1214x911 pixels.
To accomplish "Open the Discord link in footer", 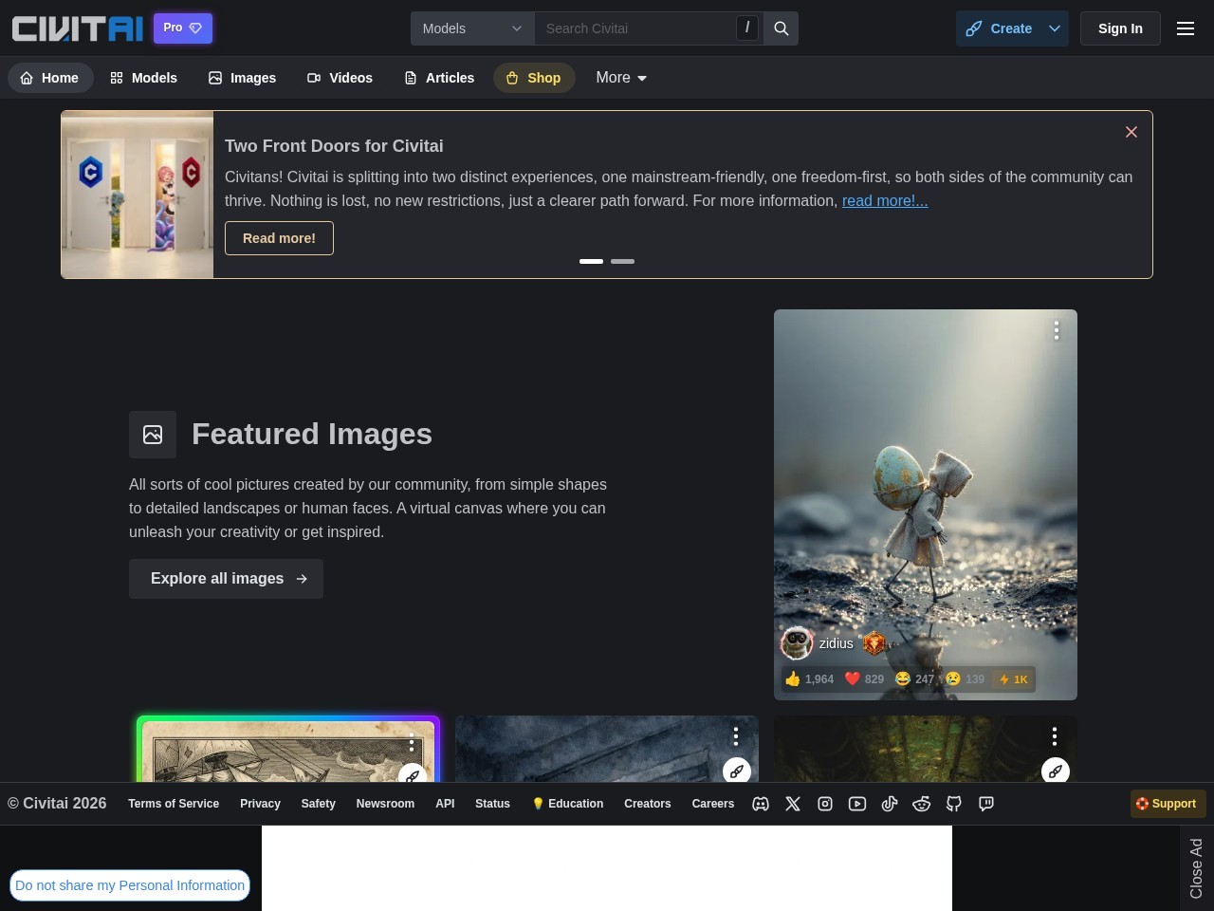I will [x=761, y=804].
